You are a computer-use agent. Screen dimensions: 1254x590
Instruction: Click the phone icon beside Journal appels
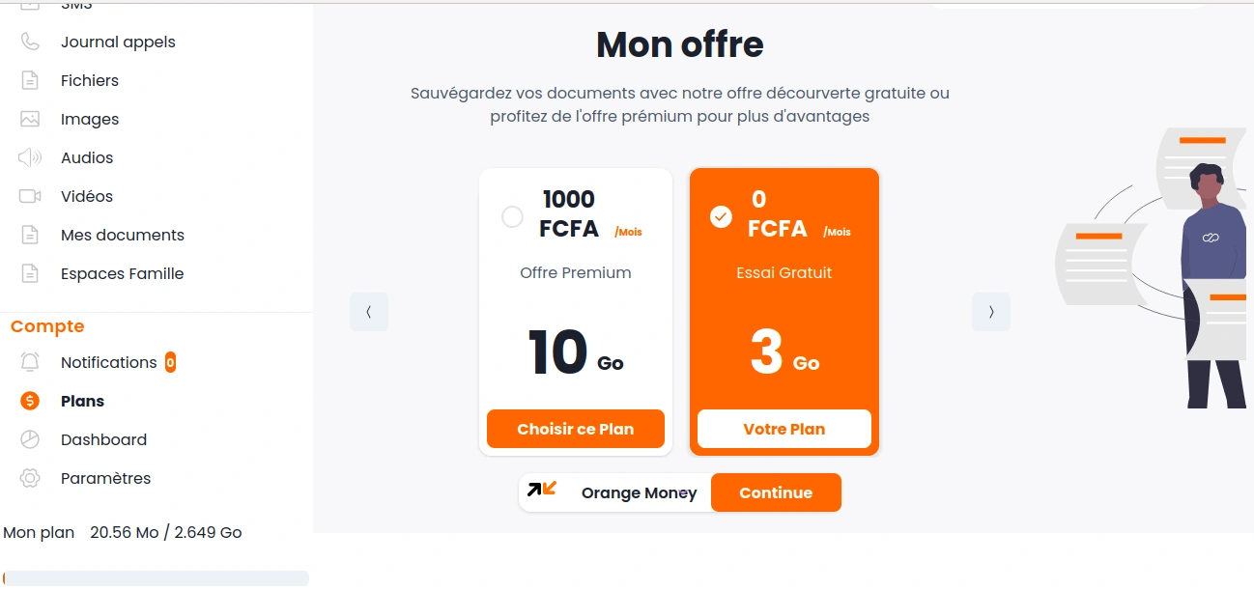pyautogui.click(x=30, y=42)
